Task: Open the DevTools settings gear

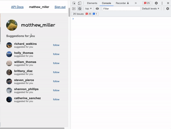Action: pos(156,3)
